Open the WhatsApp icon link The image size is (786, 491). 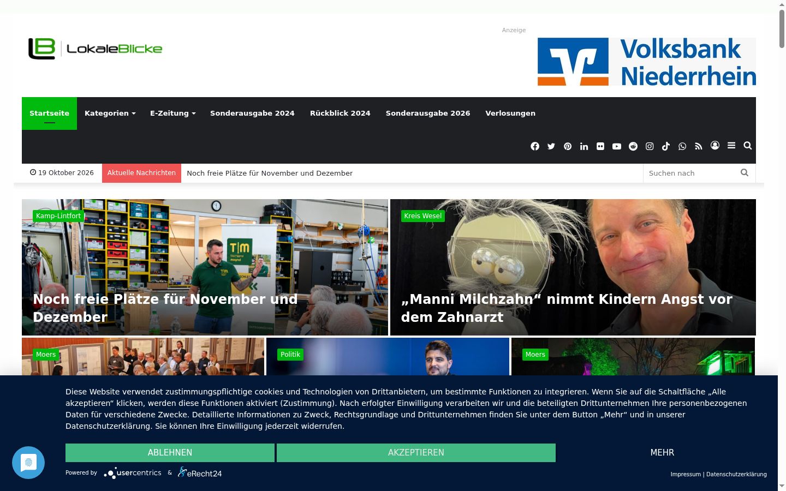click(x=682, y=146)
